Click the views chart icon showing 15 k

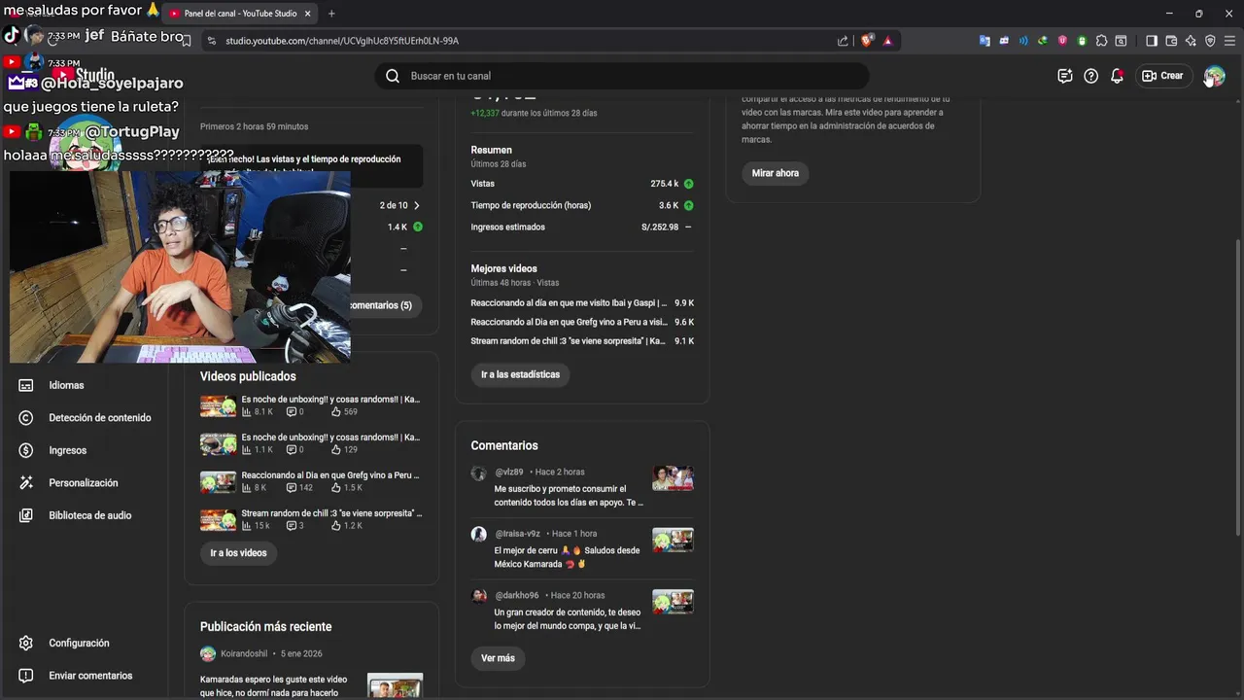[247, 526]
